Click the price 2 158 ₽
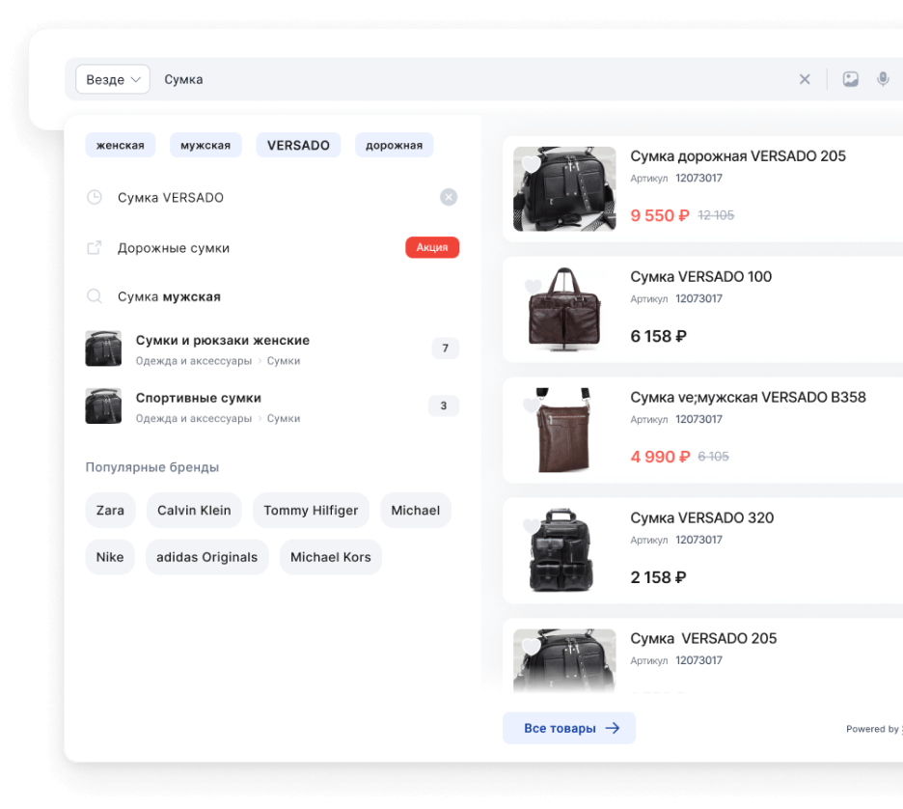Image resolution: width=903 pixels, height=809 pixels. [x=658, y=577]
